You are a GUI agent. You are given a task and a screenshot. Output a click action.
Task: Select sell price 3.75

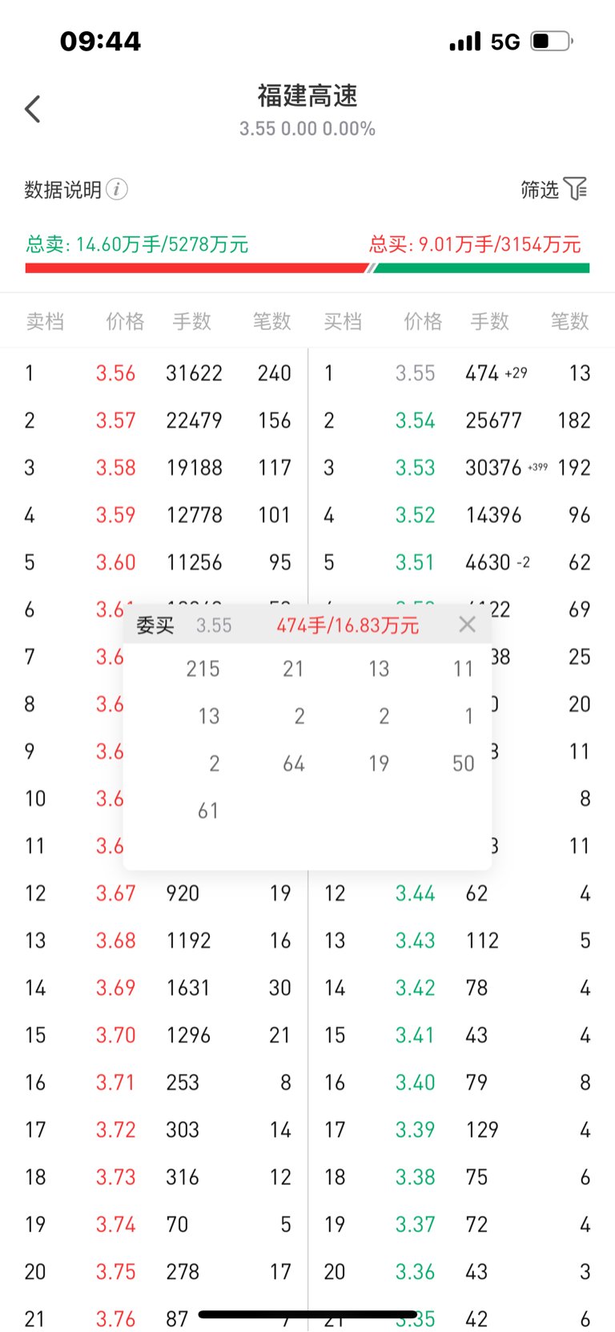pyautogui.click(x=116, y=1272)
